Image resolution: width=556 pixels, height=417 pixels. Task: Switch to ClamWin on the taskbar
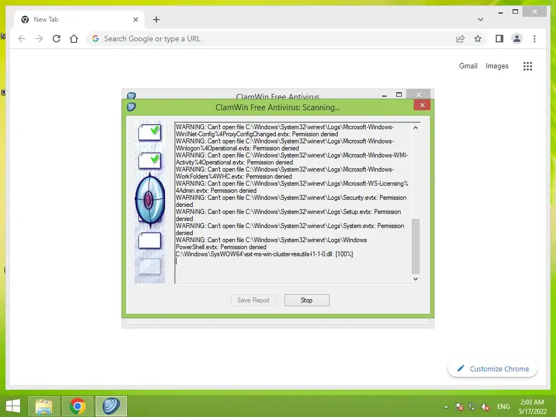coord(111,406)
